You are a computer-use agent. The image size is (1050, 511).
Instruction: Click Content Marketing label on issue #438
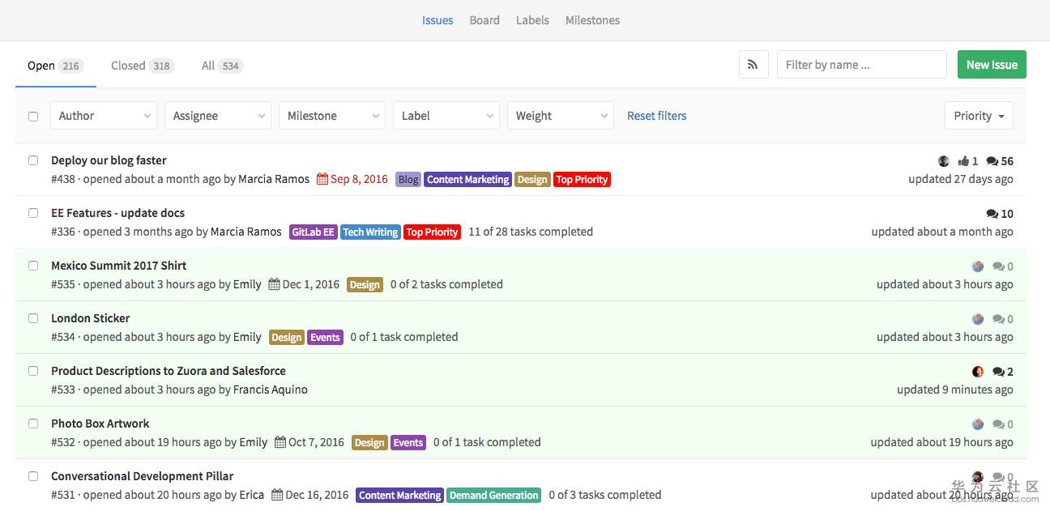tap(468, 180)
